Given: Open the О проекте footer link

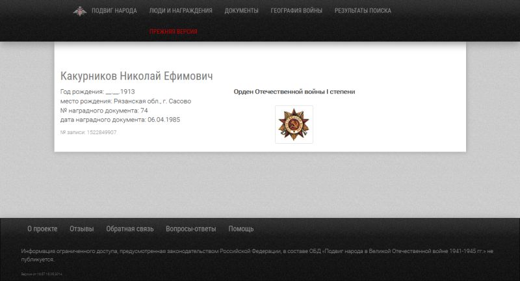Looking at the screenshot, I should coord(42,229).
